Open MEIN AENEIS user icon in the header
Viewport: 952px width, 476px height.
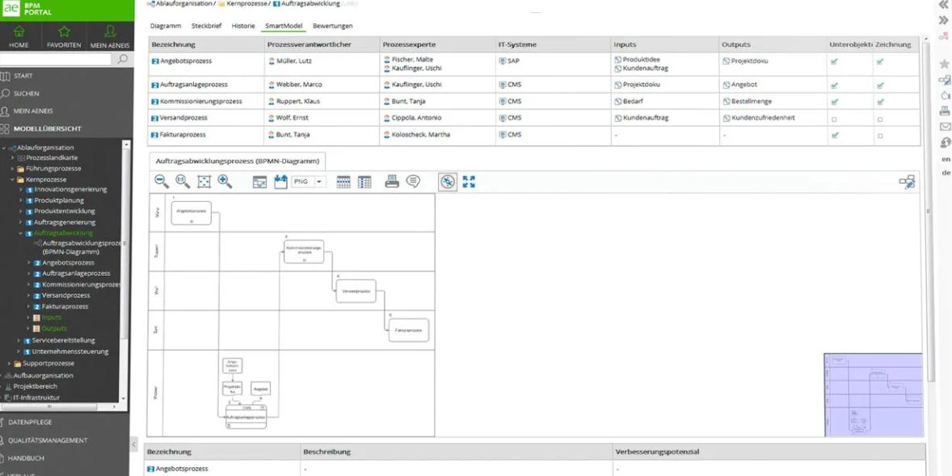point(110,36)
